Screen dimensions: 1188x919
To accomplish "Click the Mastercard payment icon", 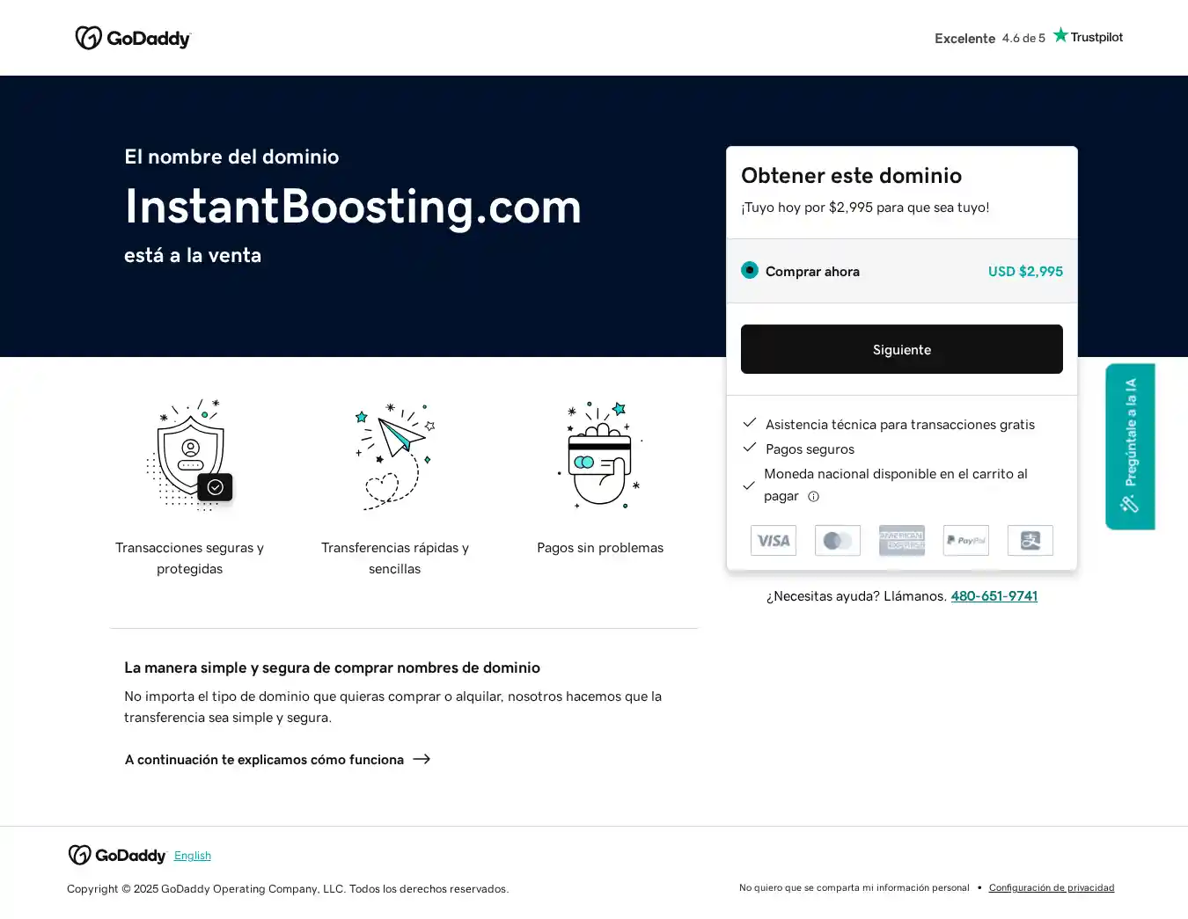I will coord(838,541).
